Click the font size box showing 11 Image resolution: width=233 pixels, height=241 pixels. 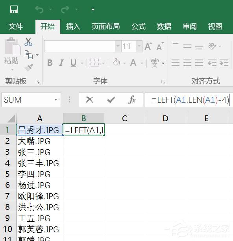click(129, 46)
